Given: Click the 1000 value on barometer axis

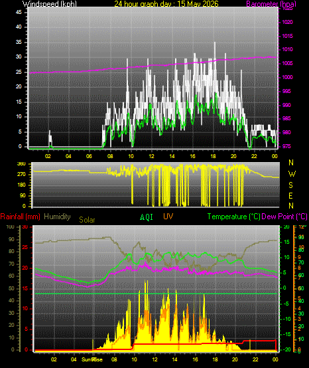Looking at the screenshot, I should point(287,77).
